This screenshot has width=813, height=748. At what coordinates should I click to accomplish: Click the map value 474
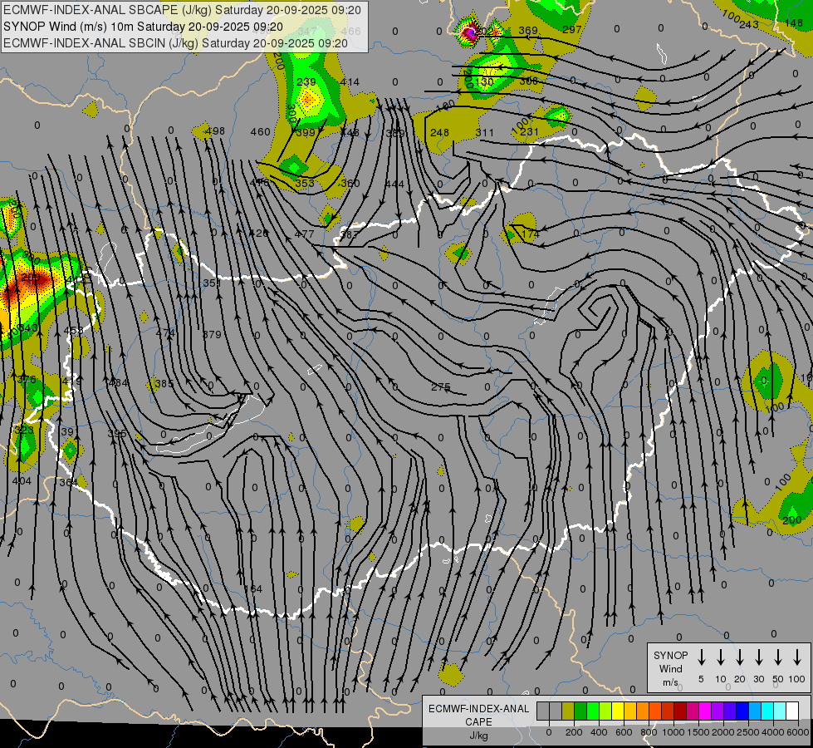165,332
